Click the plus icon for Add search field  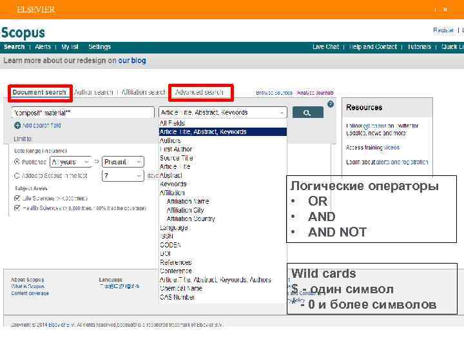point(17,126)
